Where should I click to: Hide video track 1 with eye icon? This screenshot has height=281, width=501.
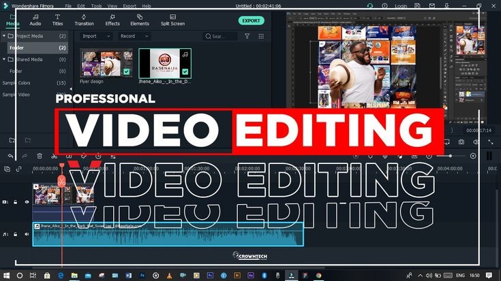(x=27, y=202)
